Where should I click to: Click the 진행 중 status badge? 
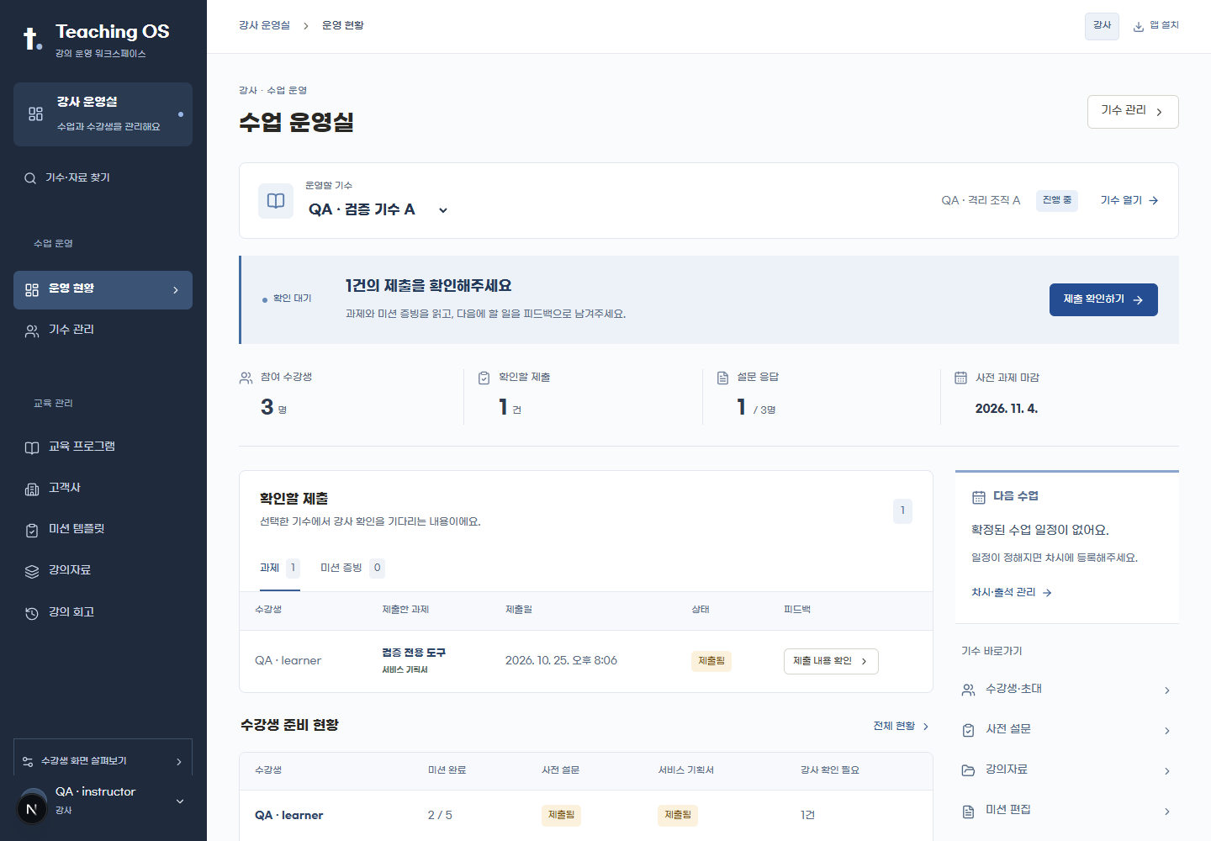tap(1057, 200)
